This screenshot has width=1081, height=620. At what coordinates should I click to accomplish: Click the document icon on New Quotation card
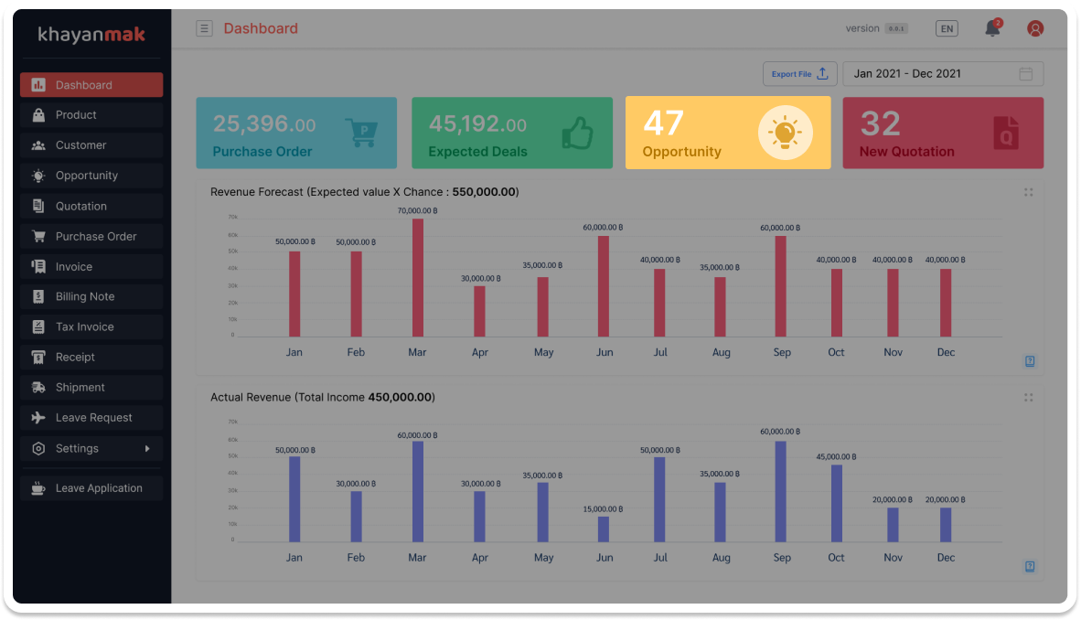tap(1006, 134)
